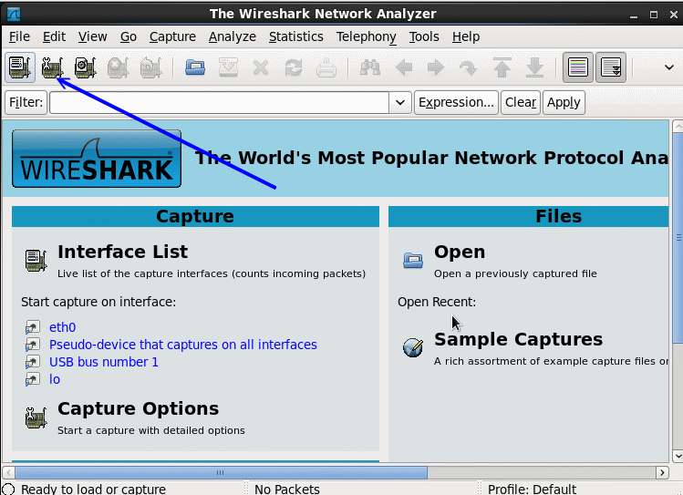Screen dimensions: 683x495
Task: Click the Interface List icon in Capture panel
Action: click(x=36, y=261)
